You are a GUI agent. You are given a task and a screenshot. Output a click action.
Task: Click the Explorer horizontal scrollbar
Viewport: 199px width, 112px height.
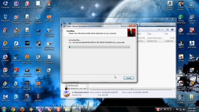click(132, 89)
